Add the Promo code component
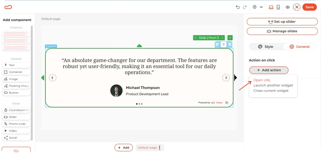The image size is (321, 153). tap(16, 124)
